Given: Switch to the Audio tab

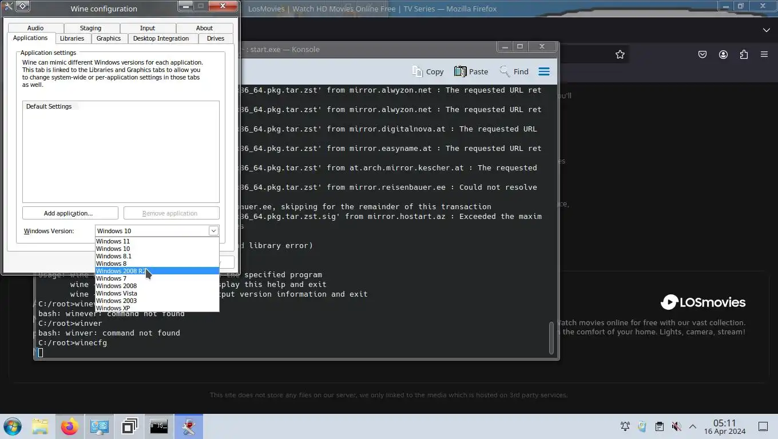Looking at the screenshot, I should point(35,28).
